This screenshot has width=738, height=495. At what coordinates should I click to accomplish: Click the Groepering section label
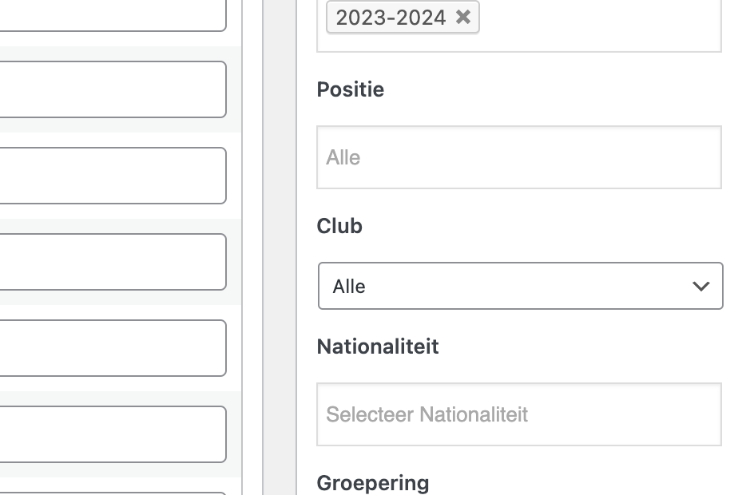373,483
